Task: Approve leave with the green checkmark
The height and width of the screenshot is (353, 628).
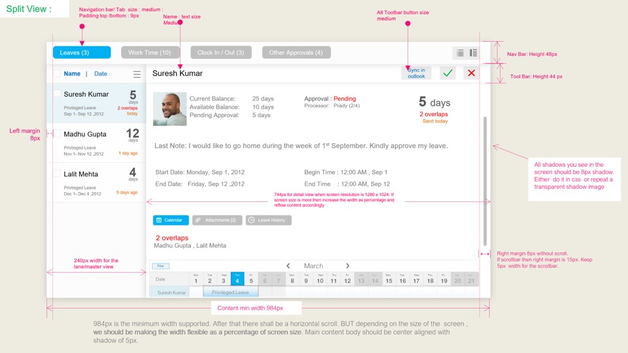Action: [x=447, y=73]
